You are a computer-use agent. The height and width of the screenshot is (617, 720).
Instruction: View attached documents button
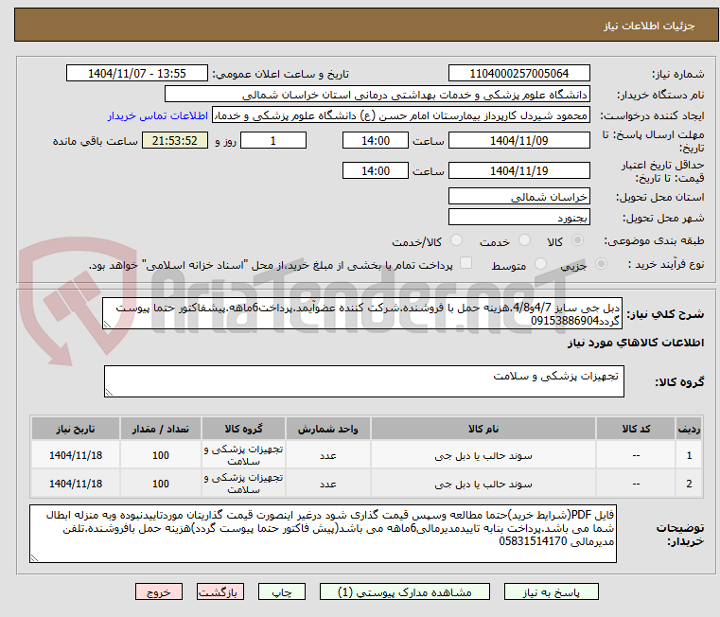[405, 591]
